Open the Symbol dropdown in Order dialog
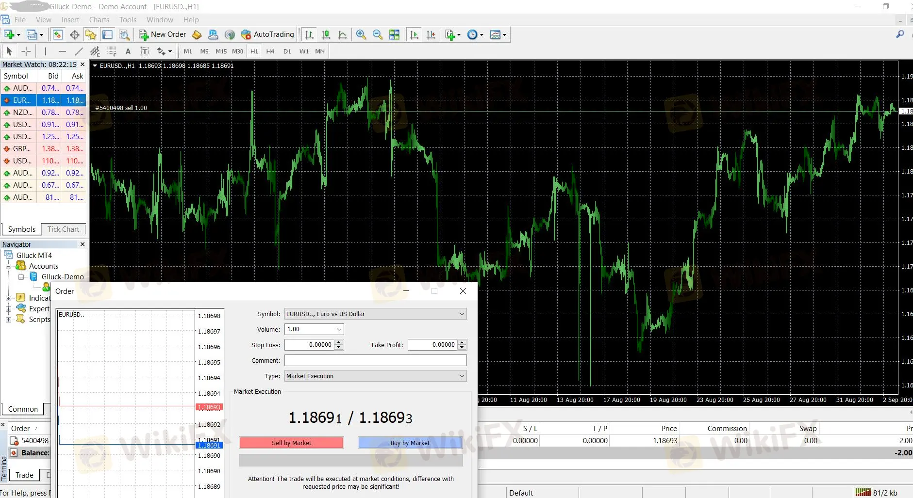 pos(375,314)
